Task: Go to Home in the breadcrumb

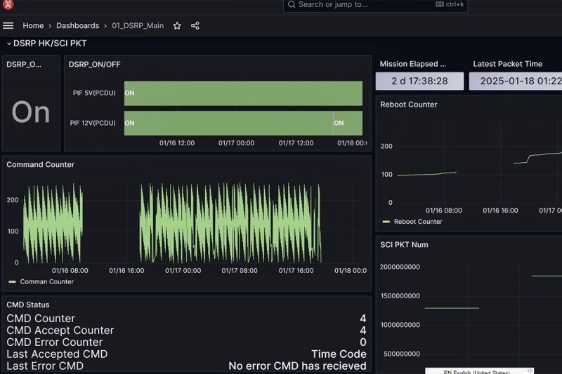Action: pyautogui.click(x=33, y=26)
